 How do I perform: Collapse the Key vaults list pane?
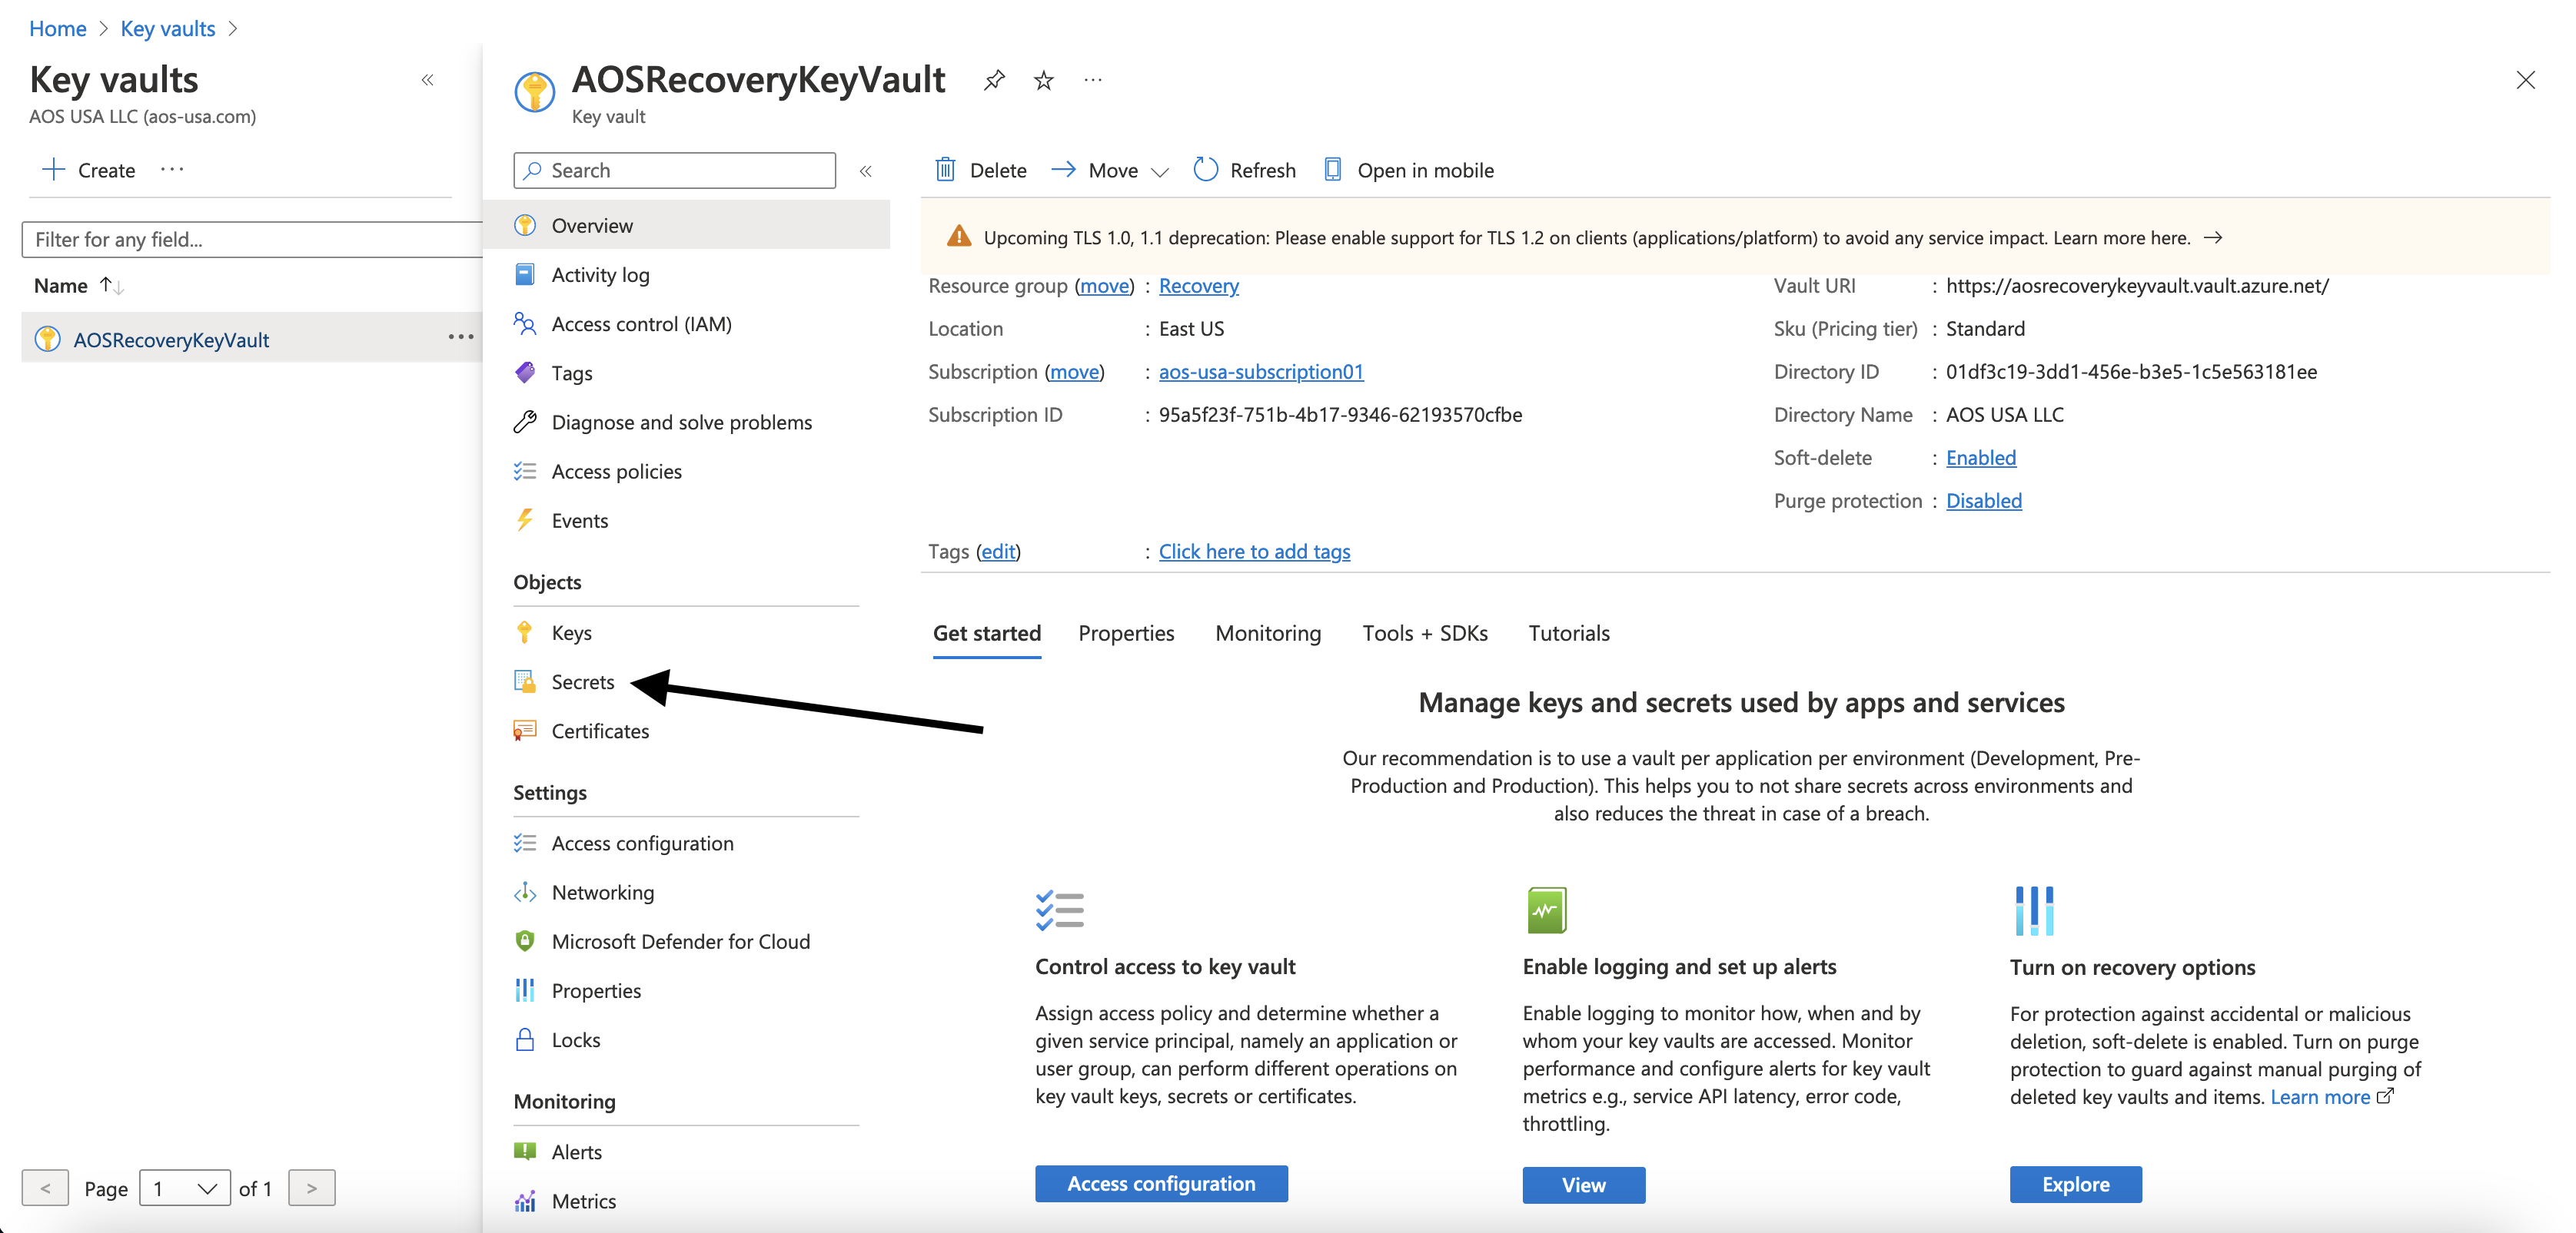[427, 80]
